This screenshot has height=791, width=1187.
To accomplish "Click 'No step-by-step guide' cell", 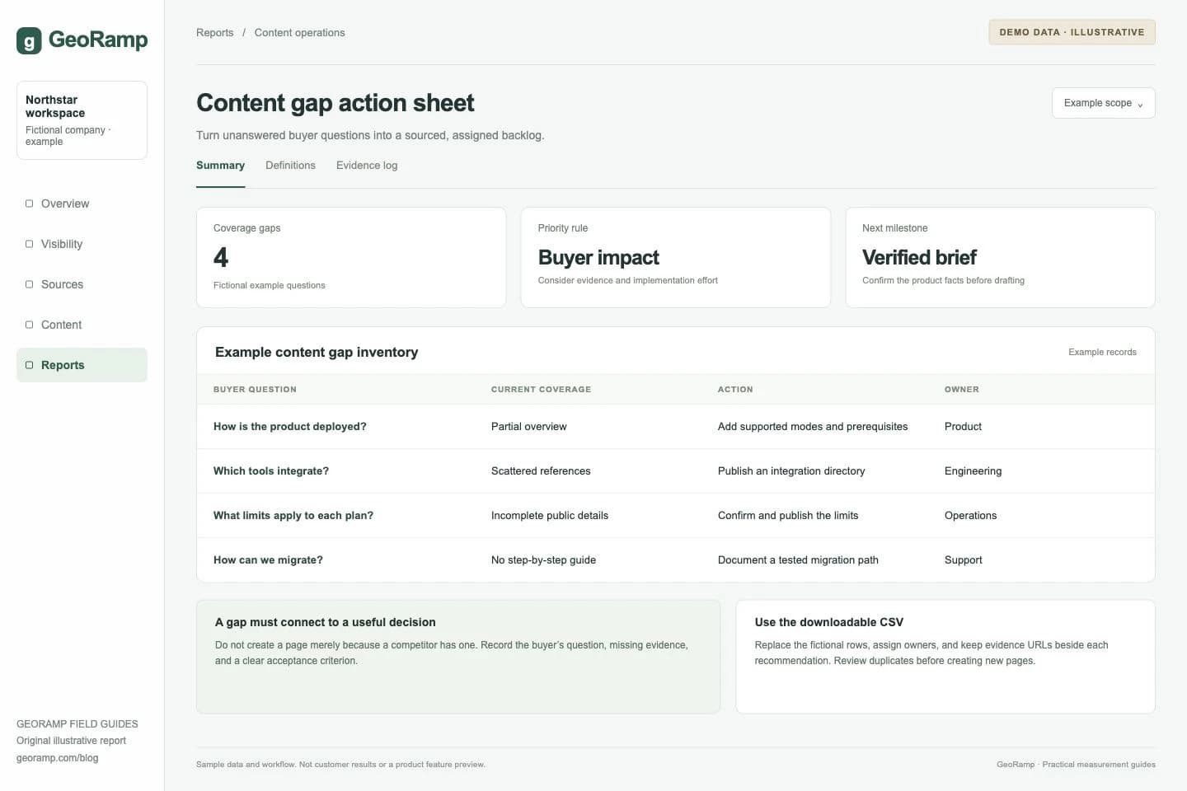I will (x=543, y=560).
